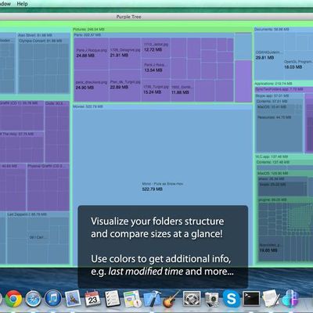Click the light purple tile right of Paris images
This screenshot has width=313, height=313.
click(243, 81)
